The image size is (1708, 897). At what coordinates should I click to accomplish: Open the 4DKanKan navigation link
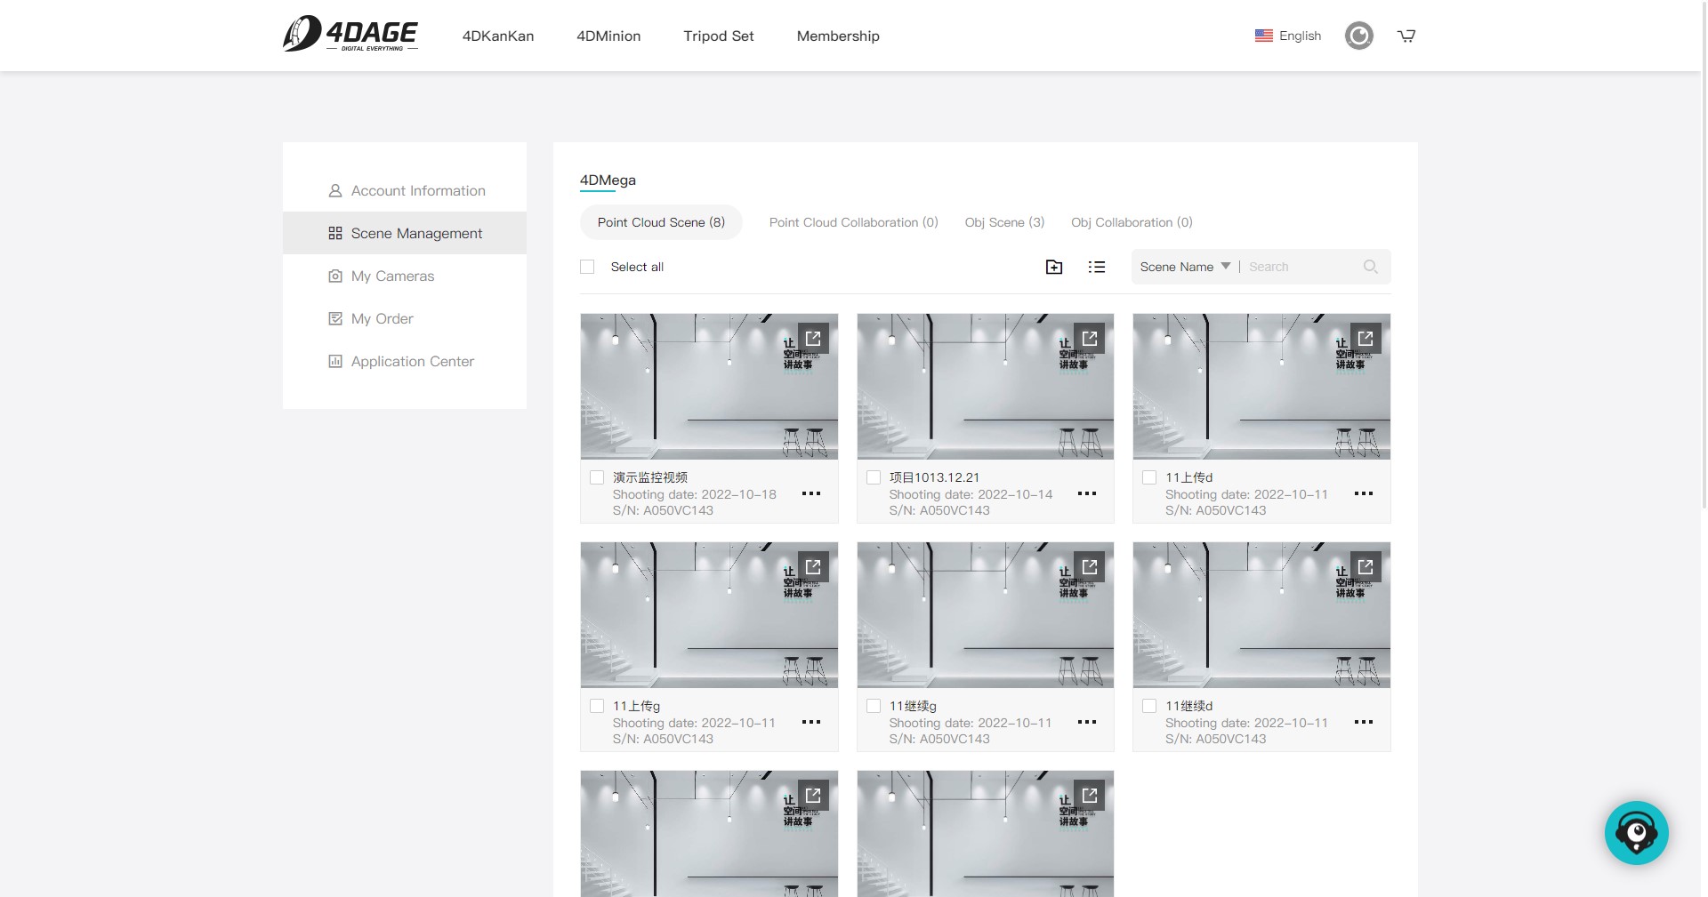click(x=498, y=36)
